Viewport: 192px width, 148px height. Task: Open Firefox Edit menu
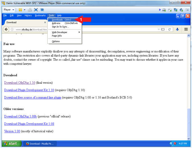[12, 16]
